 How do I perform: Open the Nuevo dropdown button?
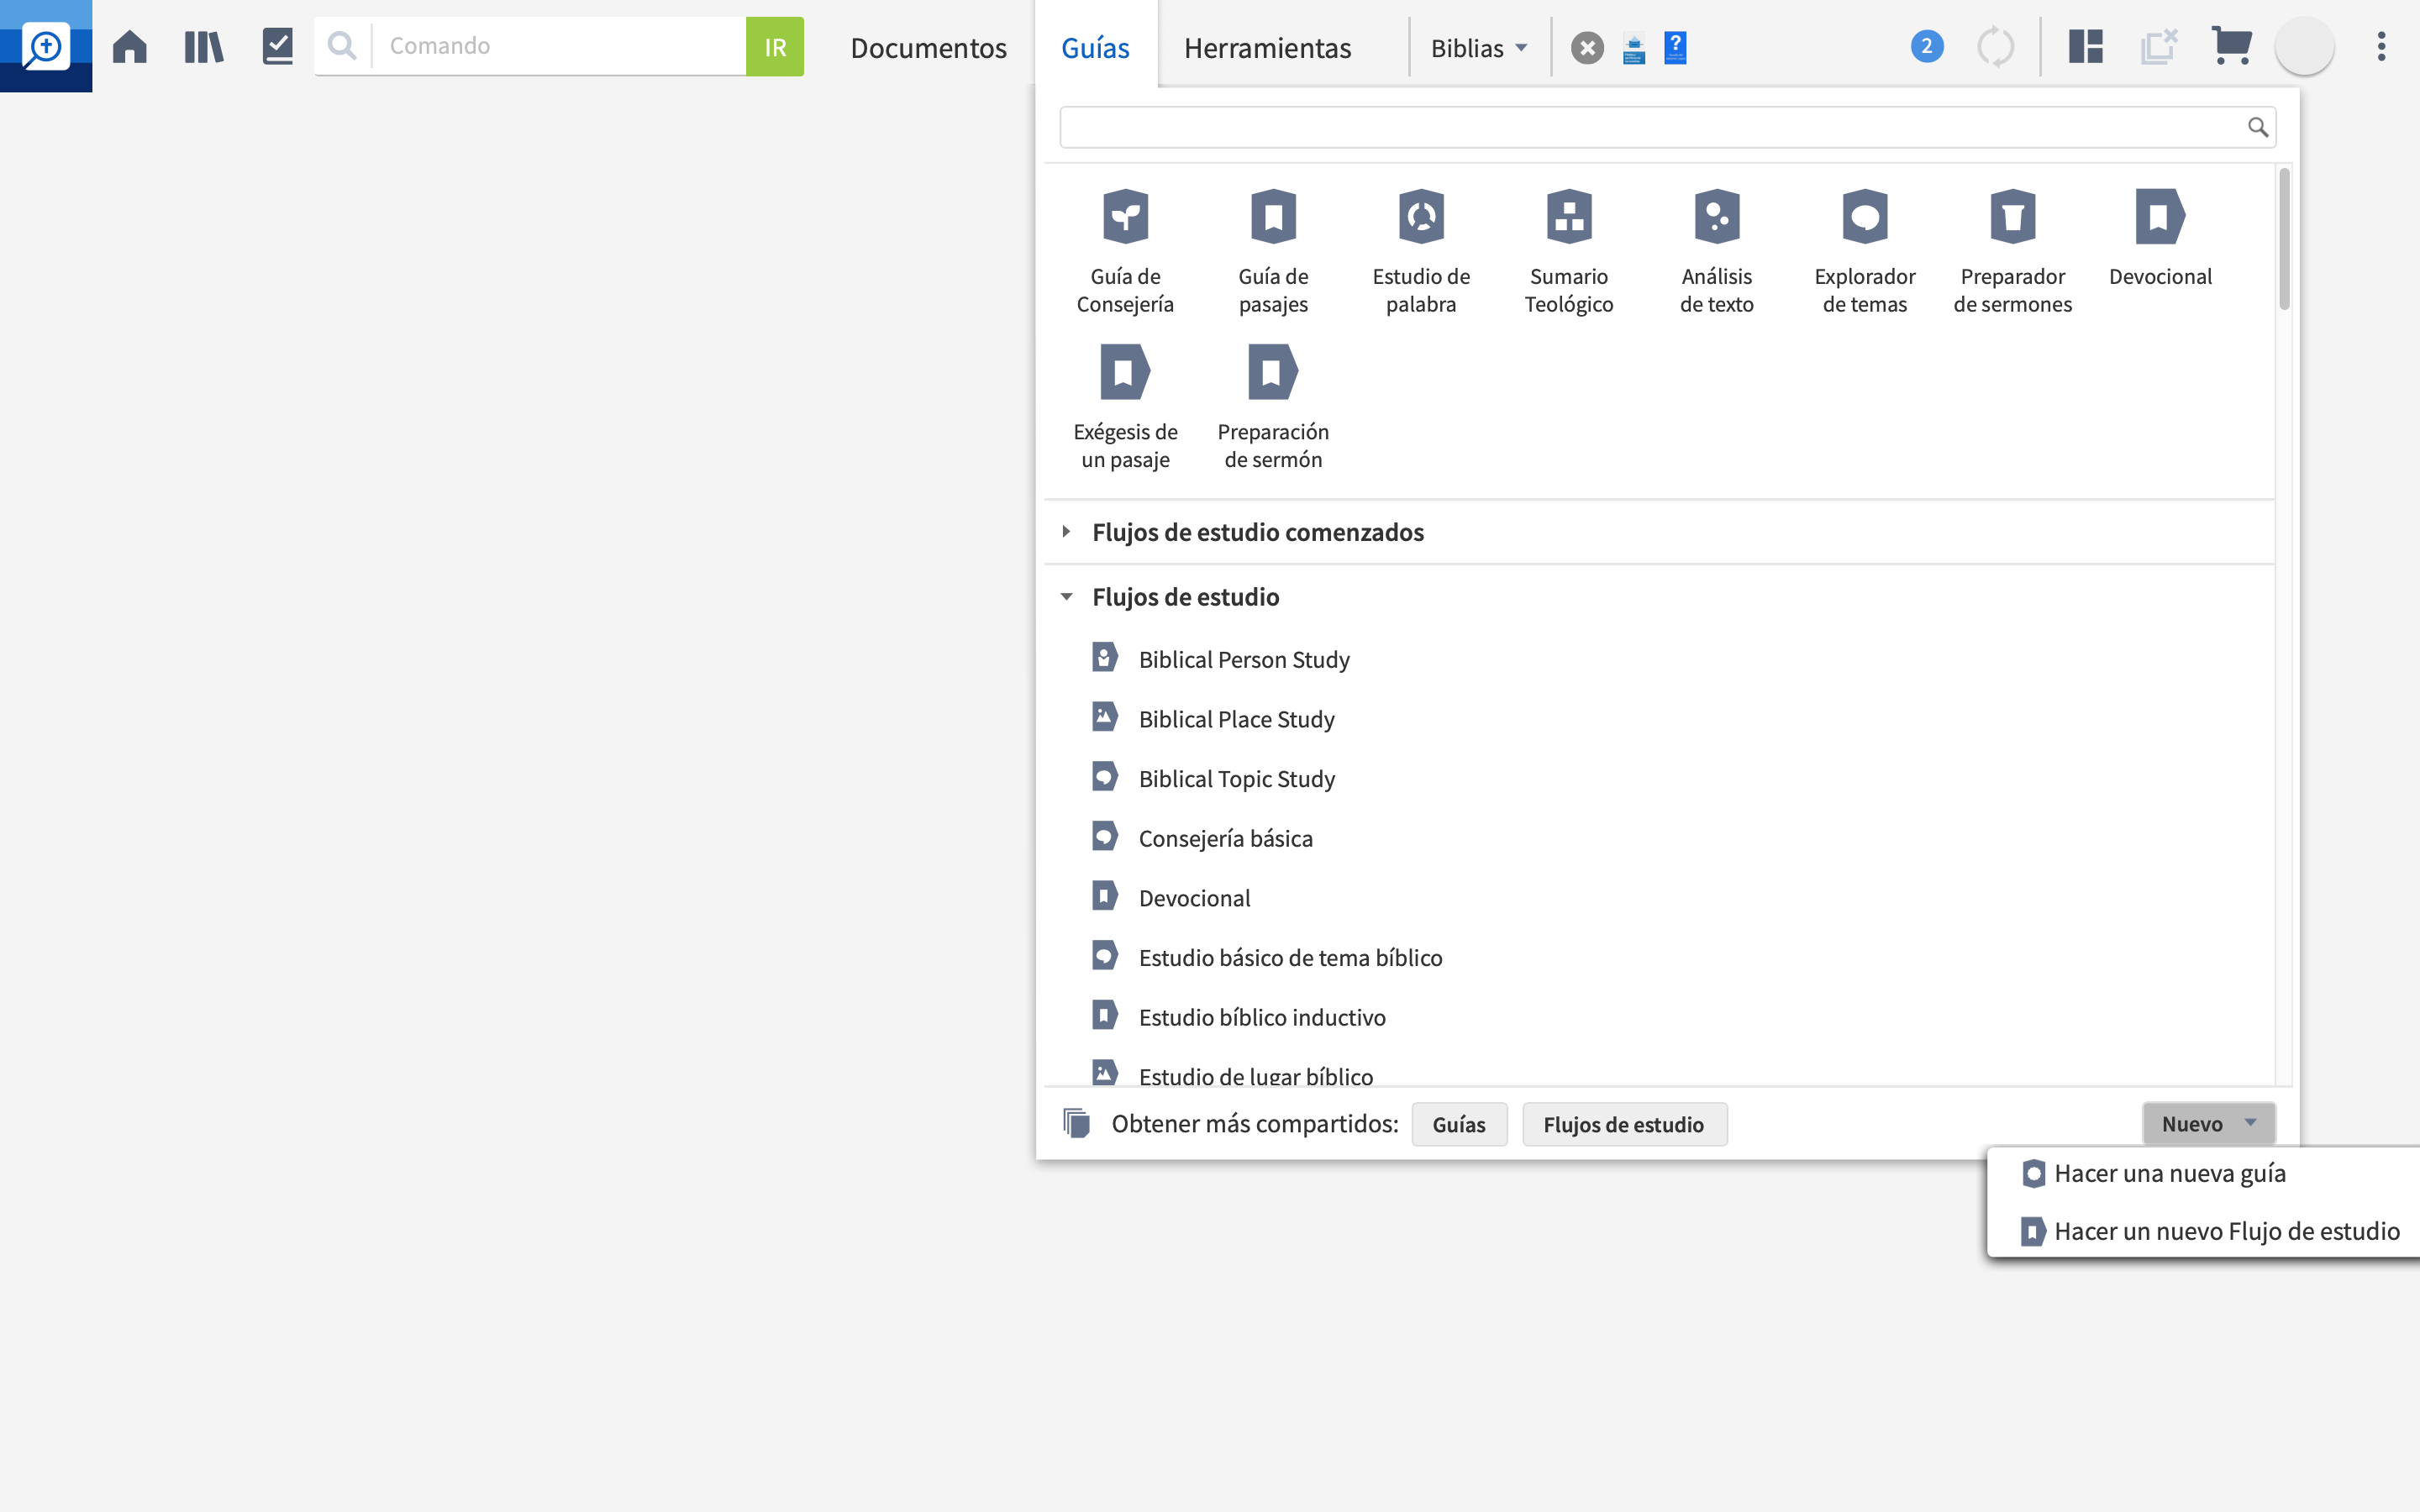point(2208,1123)
